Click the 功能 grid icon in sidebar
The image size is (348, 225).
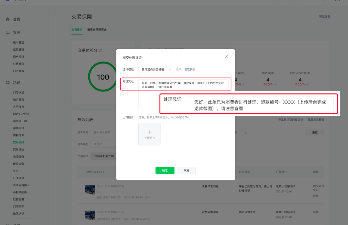point(8,83)
